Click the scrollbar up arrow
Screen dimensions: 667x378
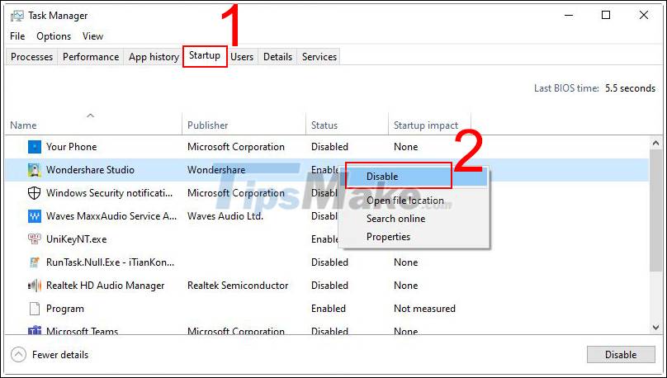point(655,144)
